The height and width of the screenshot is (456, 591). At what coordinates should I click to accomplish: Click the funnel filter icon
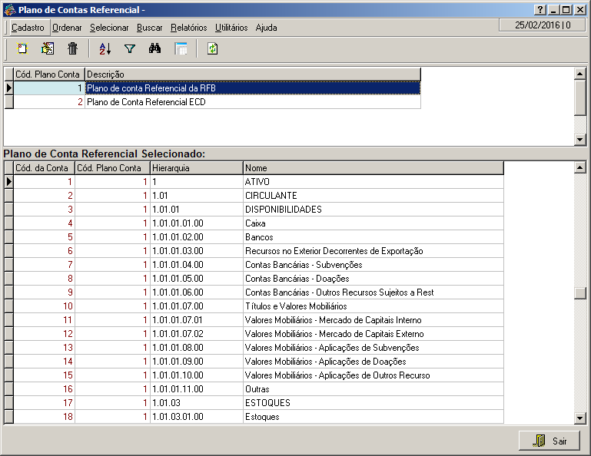[130, 49]
